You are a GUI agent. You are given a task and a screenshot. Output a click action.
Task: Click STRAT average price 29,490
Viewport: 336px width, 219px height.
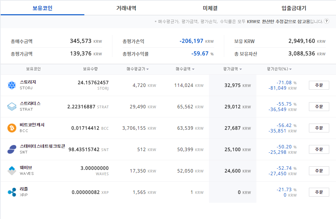(138, 107)
